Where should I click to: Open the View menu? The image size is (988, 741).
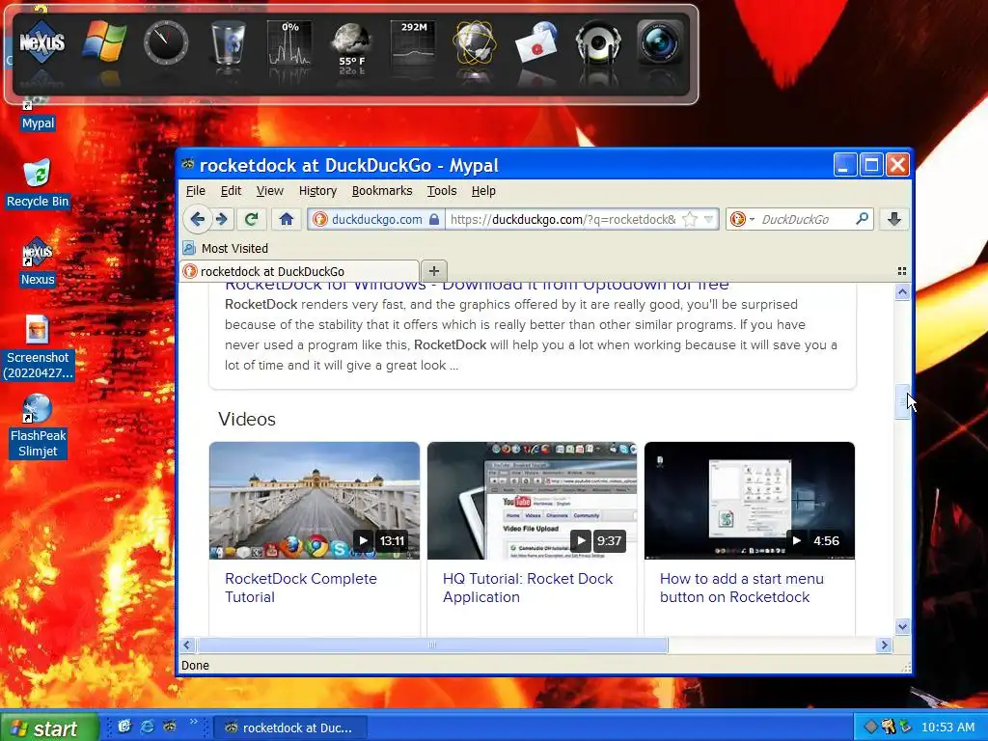pos(270,191)
